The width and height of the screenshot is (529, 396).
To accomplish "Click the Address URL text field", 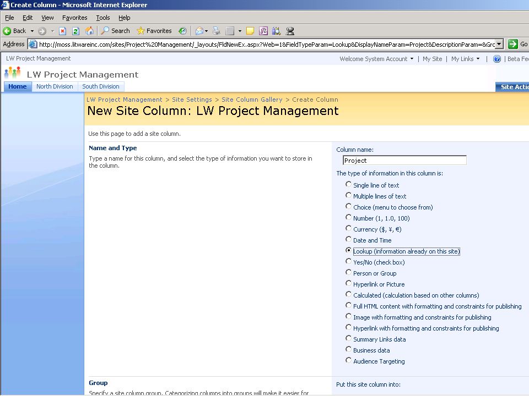I will (x=267, y=44).
